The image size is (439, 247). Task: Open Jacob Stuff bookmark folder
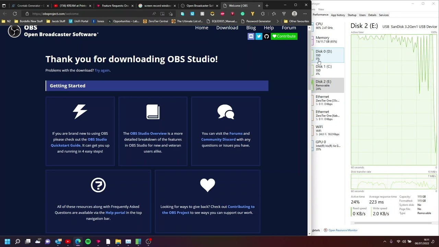pos(56,21)
